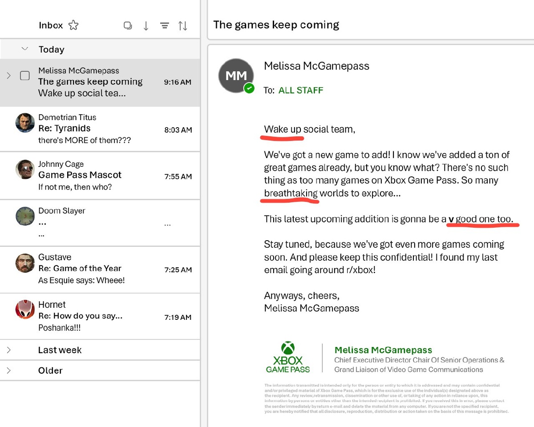Viewport: 534px width, 427px height.
Task: Click Gustave avatar picture
Action: (25, 263)
